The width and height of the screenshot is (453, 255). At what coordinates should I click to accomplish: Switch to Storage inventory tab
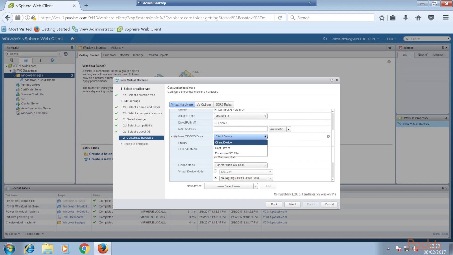39,61
